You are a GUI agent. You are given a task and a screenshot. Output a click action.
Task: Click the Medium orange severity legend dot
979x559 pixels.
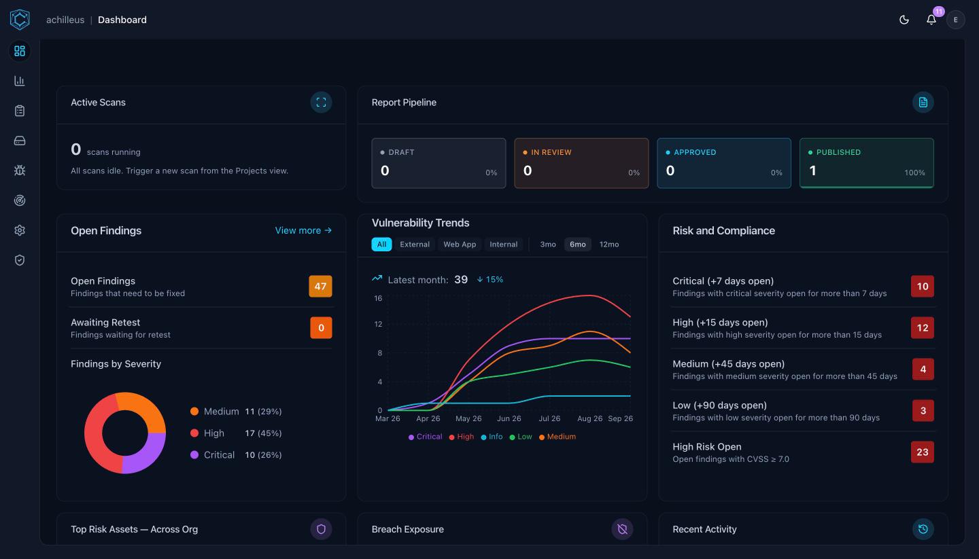coord(194,412)
